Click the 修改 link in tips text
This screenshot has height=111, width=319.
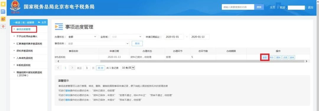(68, 95)
